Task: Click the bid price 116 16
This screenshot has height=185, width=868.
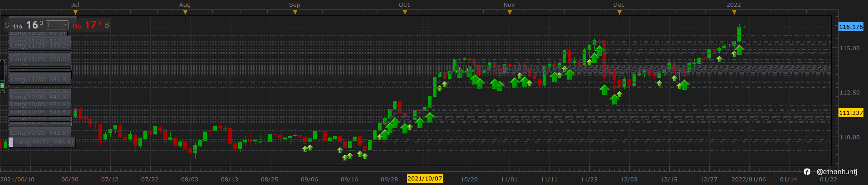Action: (28, 25)
